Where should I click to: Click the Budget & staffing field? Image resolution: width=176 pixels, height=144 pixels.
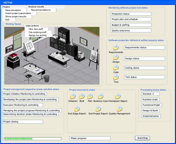131,25
